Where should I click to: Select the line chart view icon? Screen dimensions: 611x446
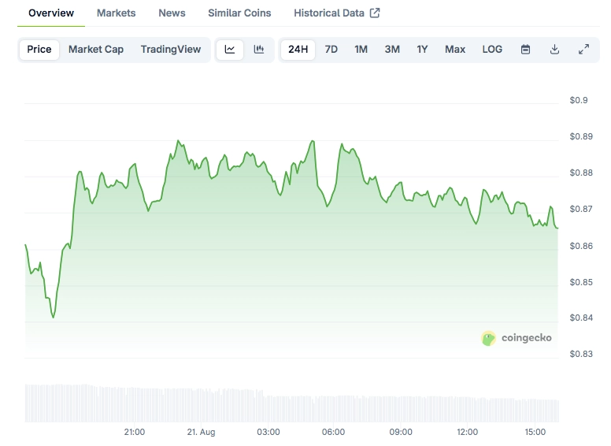[230, 50]
